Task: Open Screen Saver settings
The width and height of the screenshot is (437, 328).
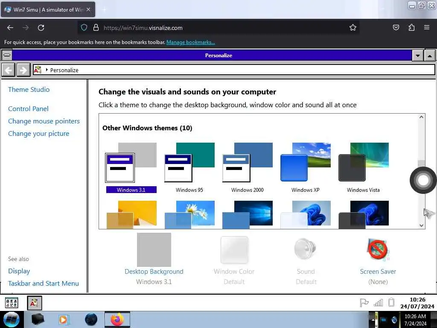Action: pyautogui.click(x=378, y=261)
